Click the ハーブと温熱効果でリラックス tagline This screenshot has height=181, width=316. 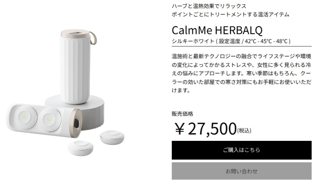point(209,6)
